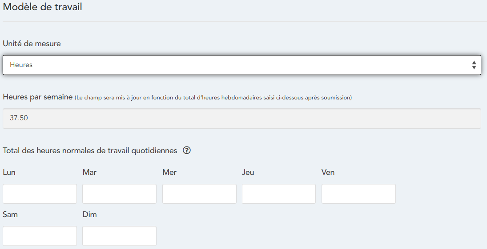Click the Sam day label
Image resolution: width=487 pixels, height=249 pixels.
(10, 214)
